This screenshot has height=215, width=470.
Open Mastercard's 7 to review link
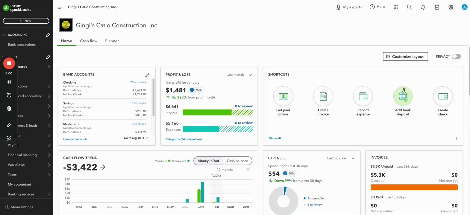point(139,124)
